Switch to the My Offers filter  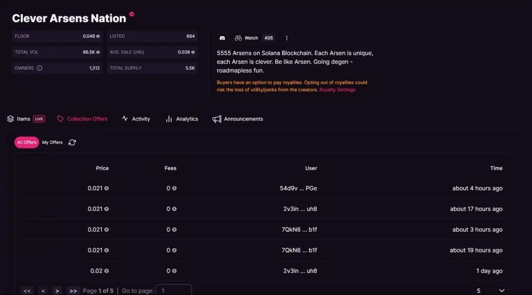[x=52, y=142]
